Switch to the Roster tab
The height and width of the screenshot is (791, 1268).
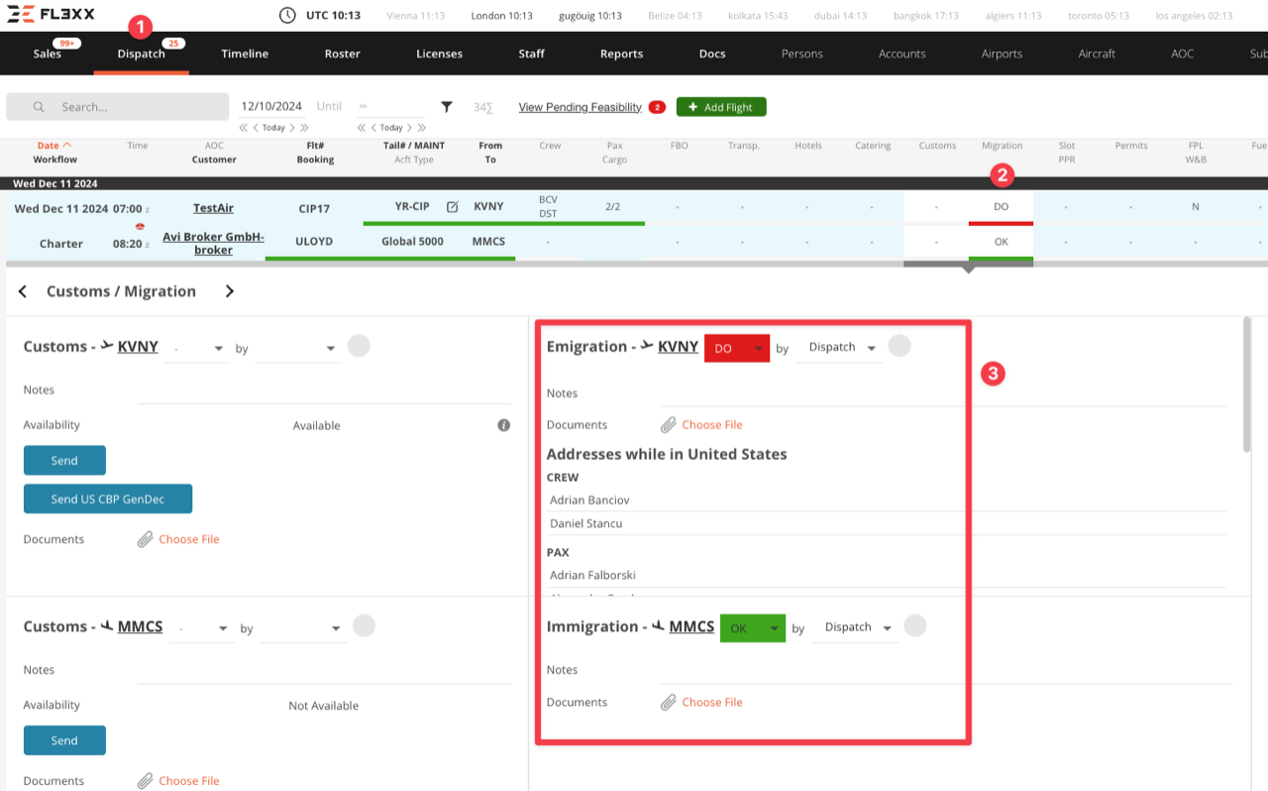pyautogui.click(x=342, y=54)
